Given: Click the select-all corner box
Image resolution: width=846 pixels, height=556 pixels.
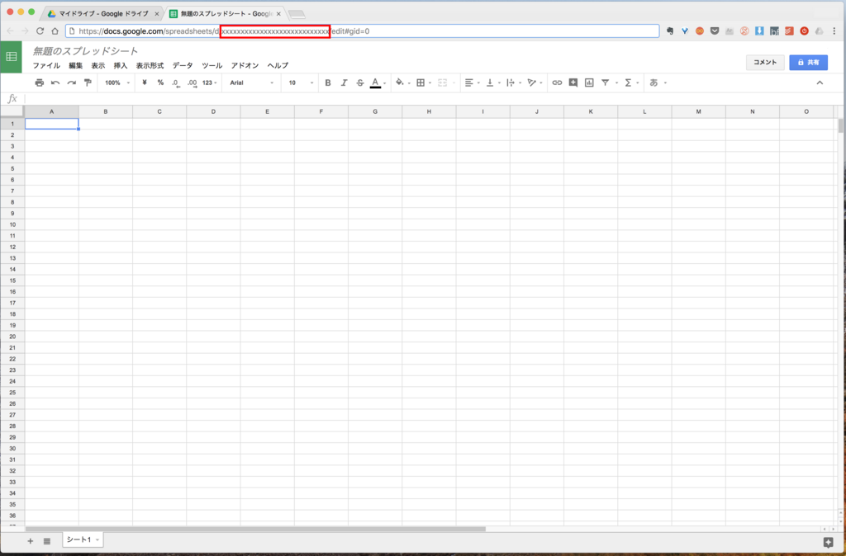Looking at the screenshot, I should tap(12, 111).
